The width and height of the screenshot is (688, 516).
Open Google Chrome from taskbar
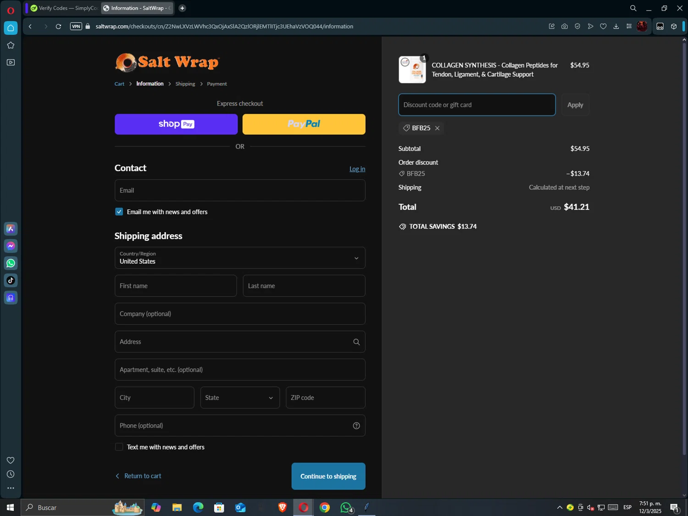tap(325, 508)
